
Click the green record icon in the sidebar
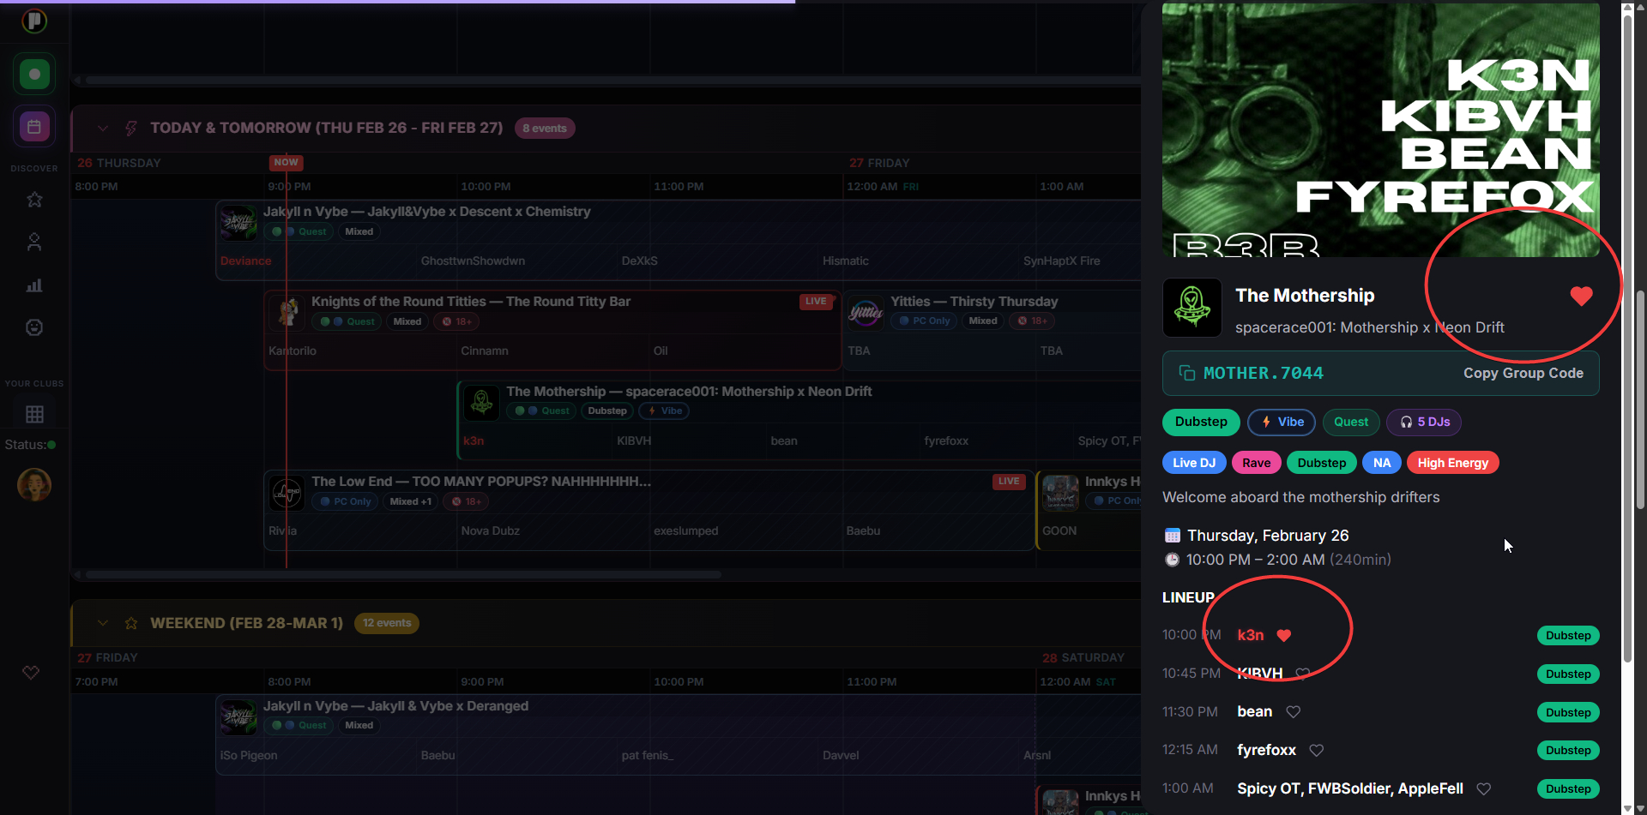coord(34,75)
